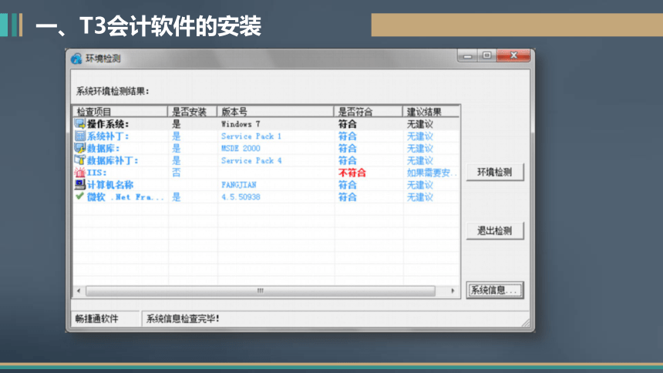Click the 4.5.50938 version cell
Image resolution: width=663 pixels, height=373 pixels.
(241, 197)
